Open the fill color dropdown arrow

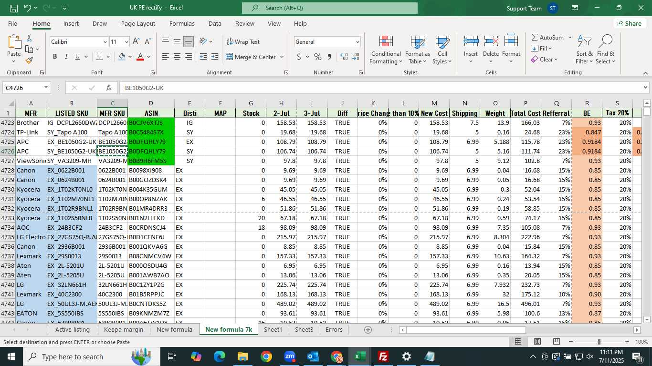pyautogui.click(x=130, y=57)
